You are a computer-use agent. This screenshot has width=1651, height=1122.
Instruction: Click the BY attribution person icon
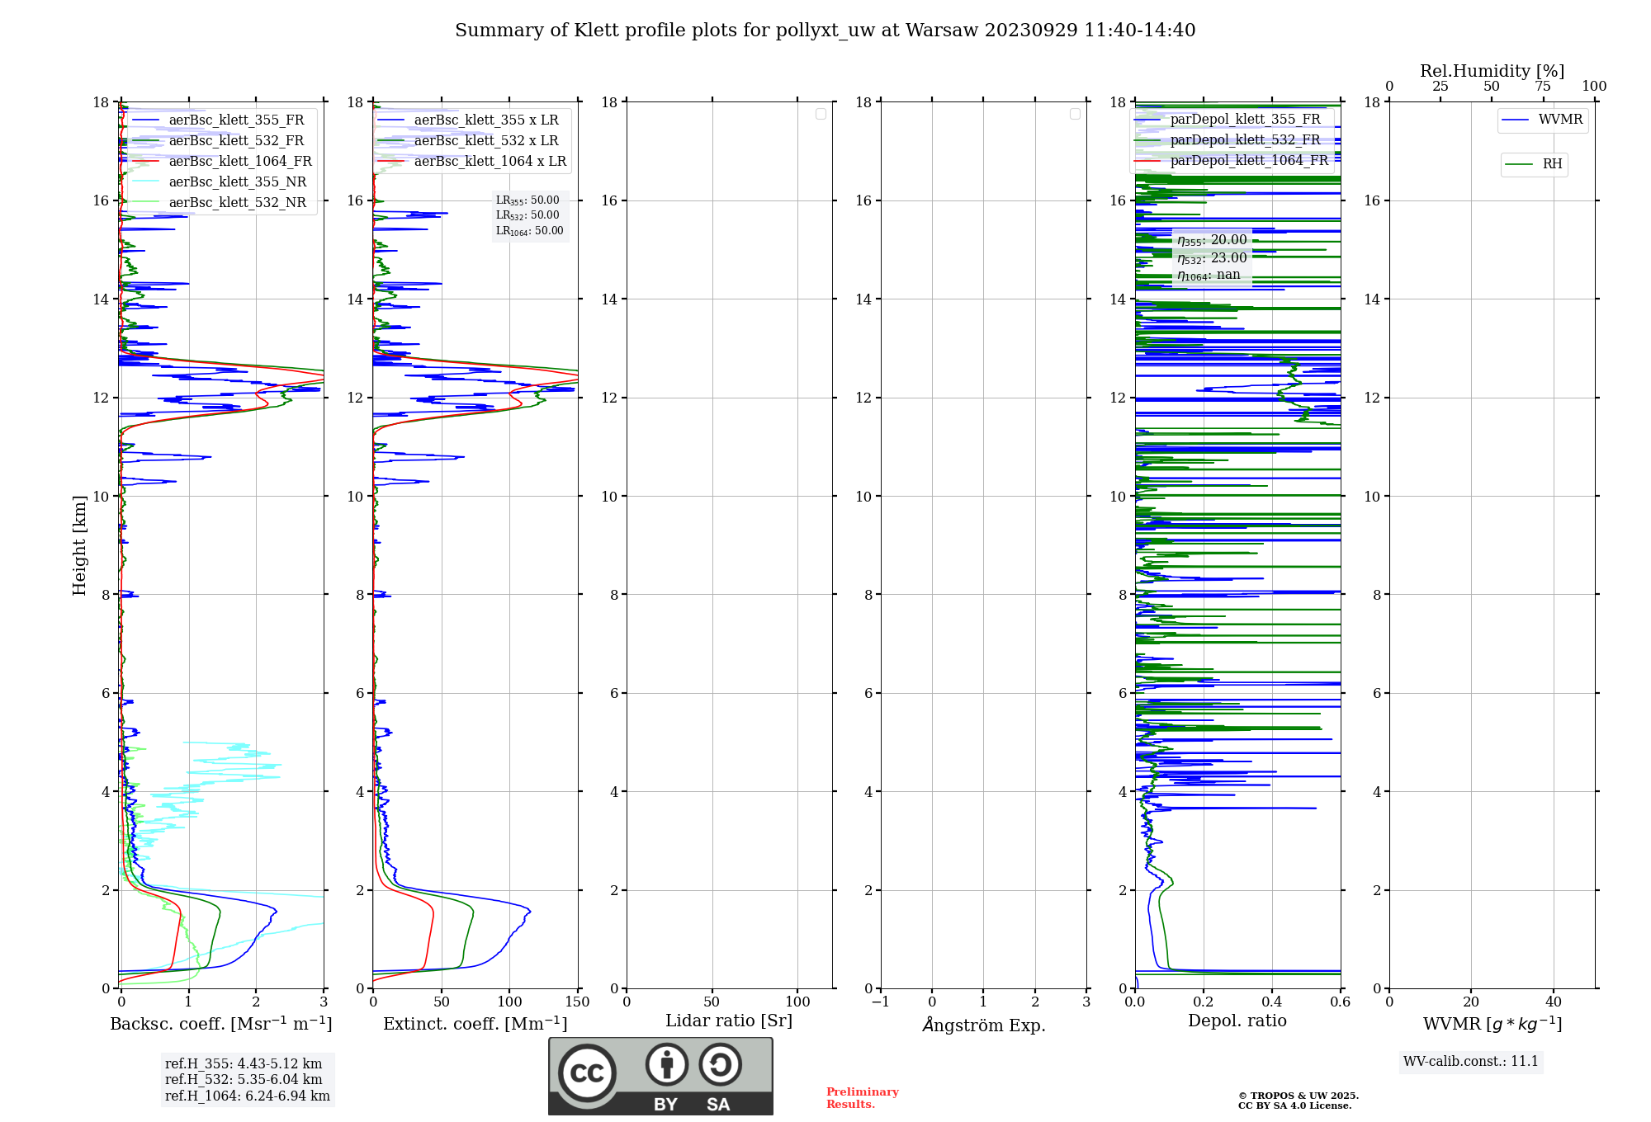pos(667,1064)
